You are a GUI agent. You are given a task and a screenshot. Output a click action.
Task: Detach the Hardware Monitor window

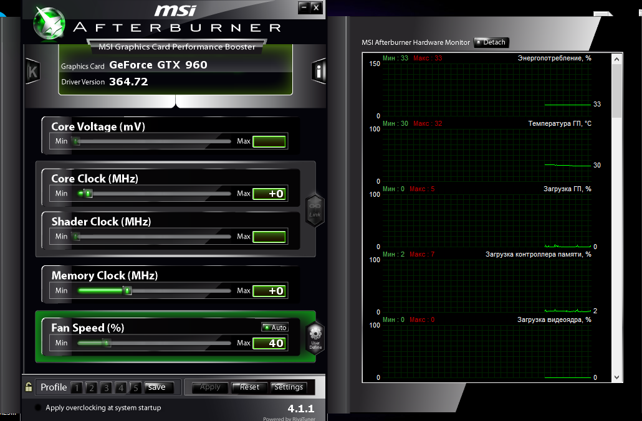pos(491,42)
